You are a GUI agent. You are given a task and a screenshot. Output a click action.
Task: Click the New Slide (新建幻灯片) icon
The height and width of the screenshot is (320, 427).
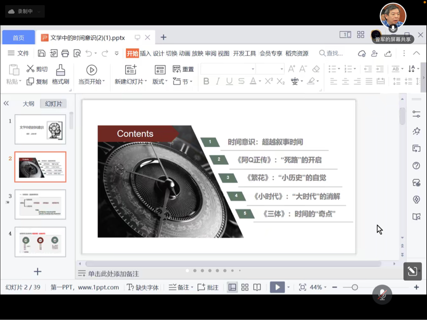click(x=131, y=70)
